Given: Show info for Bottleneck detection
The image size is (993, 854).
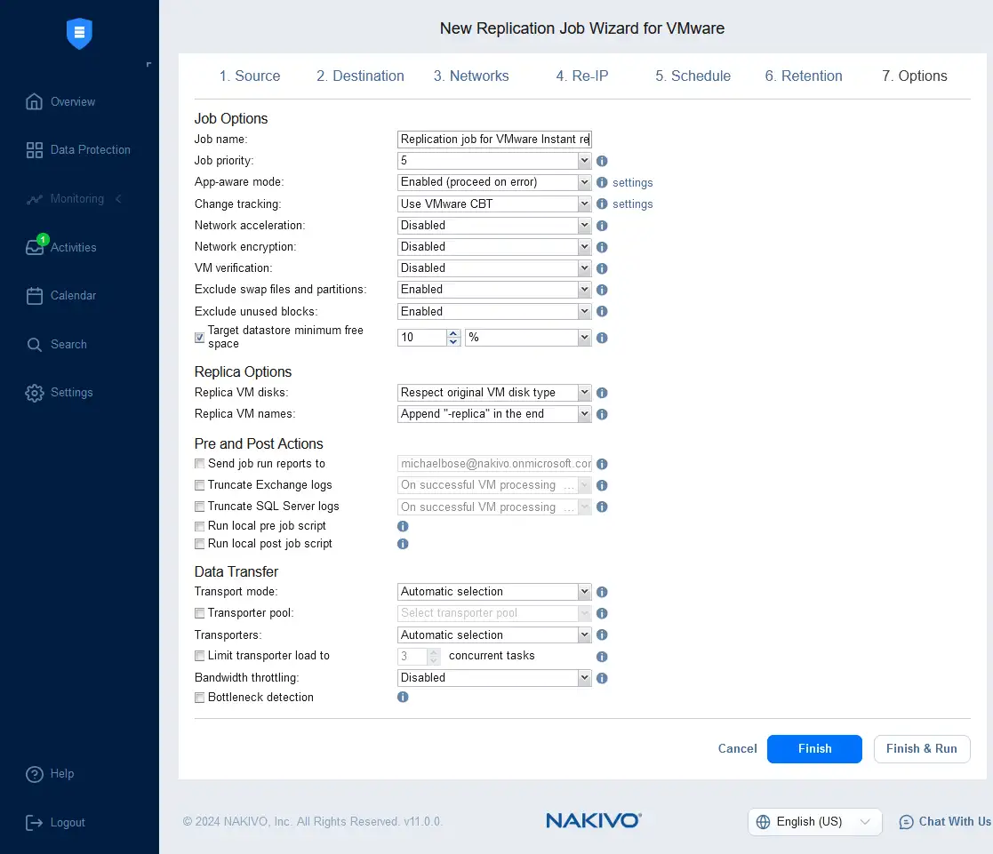Looking at the screenshot, I should tap(403, 697).
